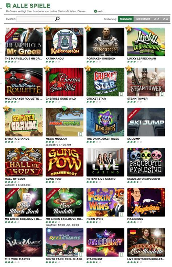Viewport: 172px width, 267px height.
Task: Click the Alle Spiele header icon
Action: coord(8,5)
